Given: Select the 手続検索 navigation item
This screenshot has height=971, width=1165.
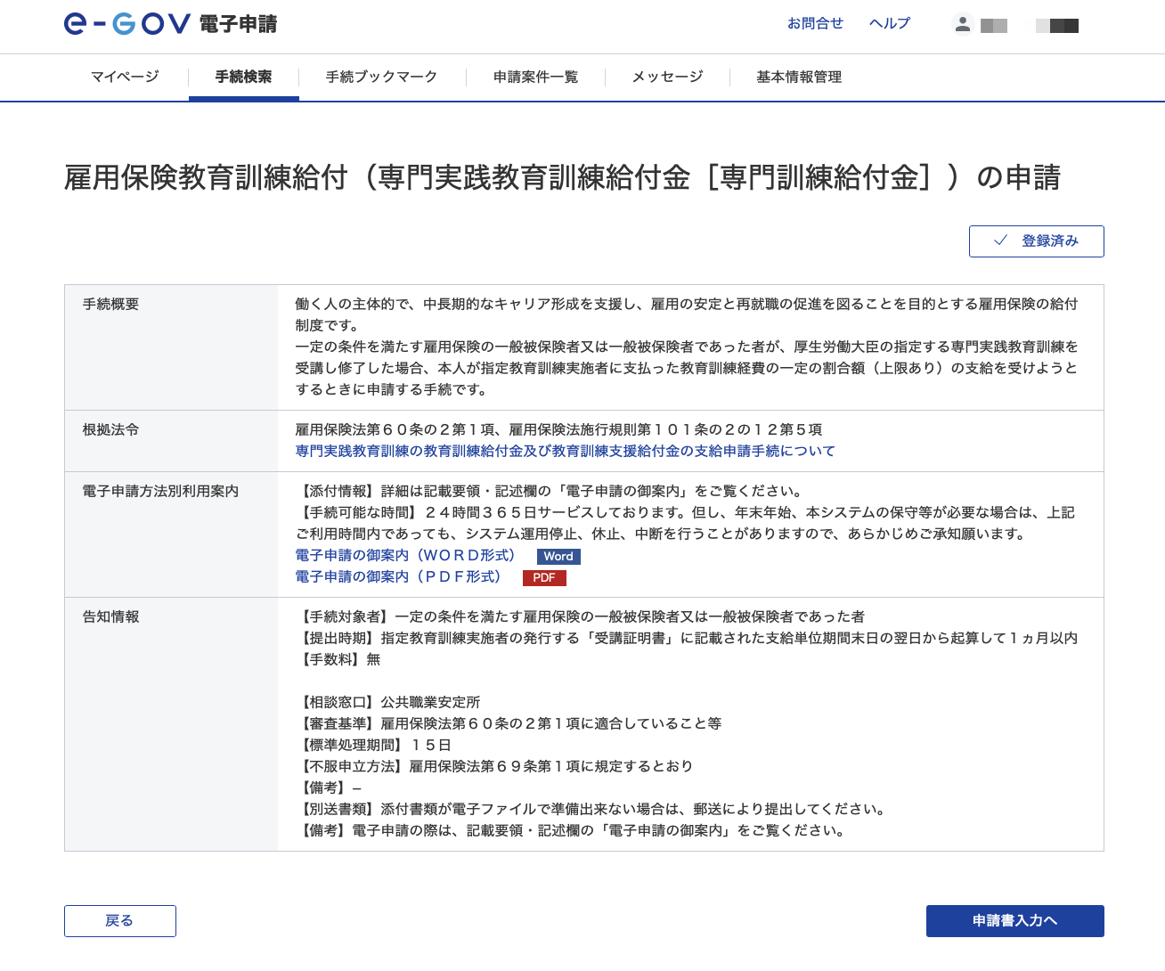Looking at the screenshot, I should [243, 78].
